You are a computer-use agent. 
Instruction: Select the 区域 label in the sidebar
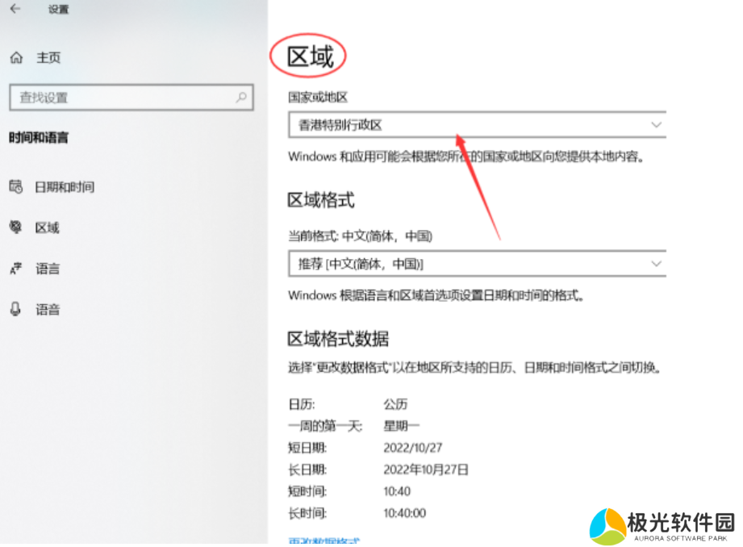[48, 228]
